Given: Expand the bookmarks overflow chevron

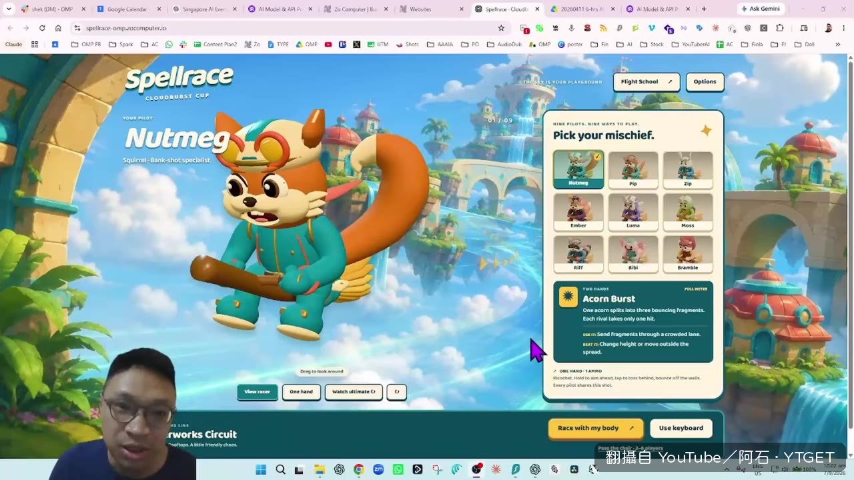Looking at the screenshot, I should point(838,44).
